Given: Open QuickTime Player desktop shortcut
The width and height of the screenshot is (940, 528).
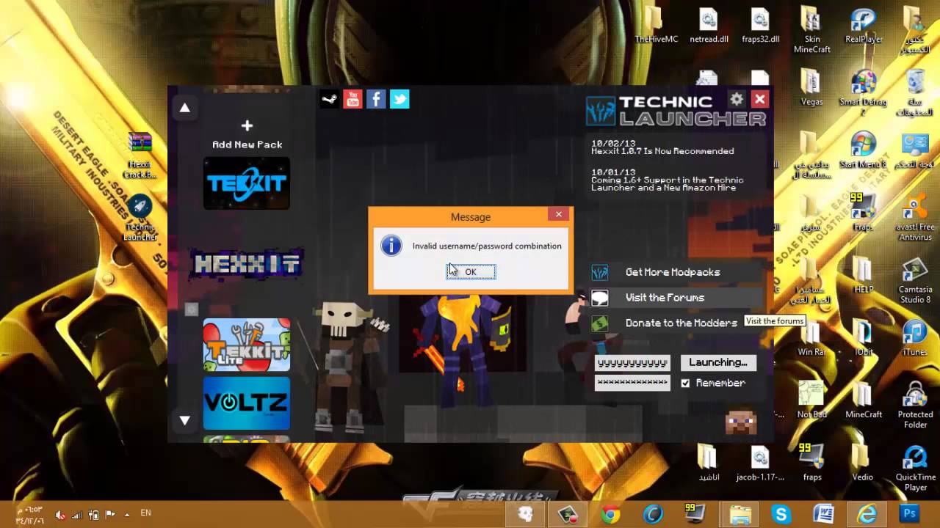Looking at the screenshot, I should coord(915,469).
